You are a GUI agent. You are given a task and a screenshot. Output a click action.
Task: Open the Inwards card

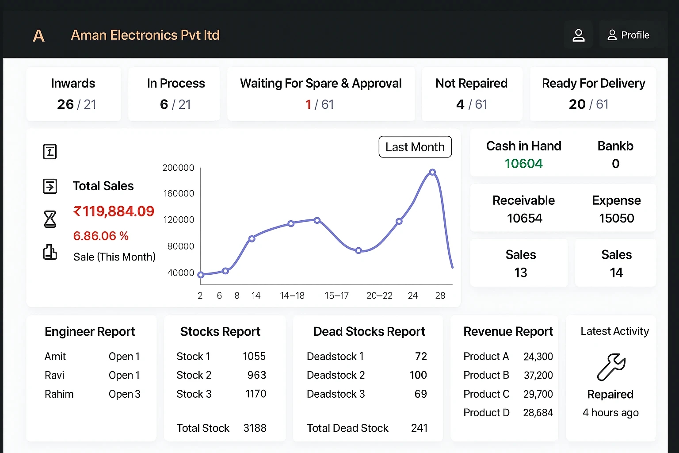pyautogui.click(x=73, y=94)
